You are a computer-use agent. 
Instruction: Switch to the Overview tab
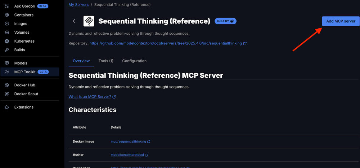(81, 61)
